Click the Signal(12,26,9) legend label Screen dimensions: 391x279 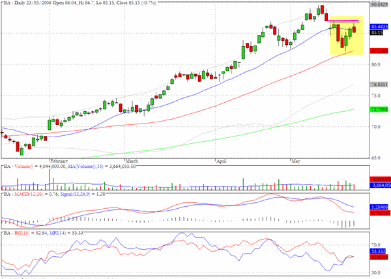pyautogui.click(x=76, y=194)
